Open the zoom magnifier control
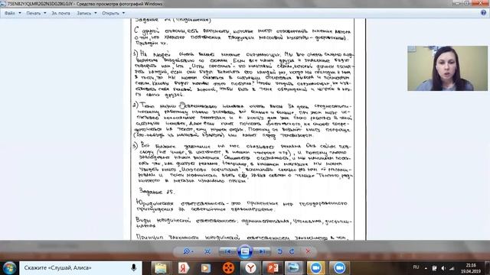490x275 pixels. click(x=188, y=251)
